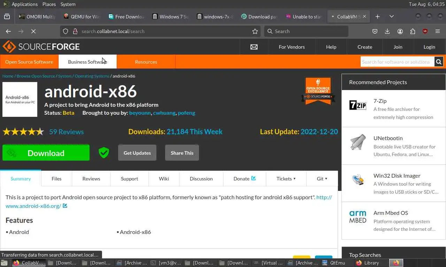Screen dimensions: 446x267
Task: Switch to the Download pa tab
Action: point(259,16)
